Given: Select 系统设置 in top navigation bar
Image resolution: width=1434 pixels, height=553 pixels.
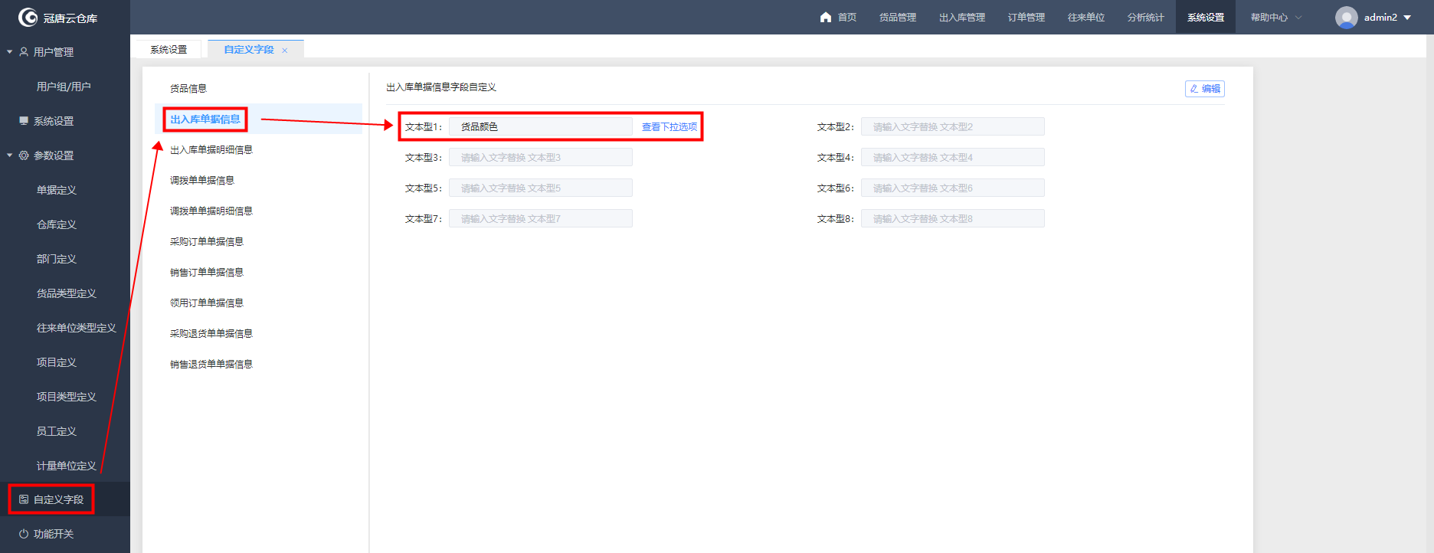Looking at the screenshot, I should click(x=1206, y=17).
